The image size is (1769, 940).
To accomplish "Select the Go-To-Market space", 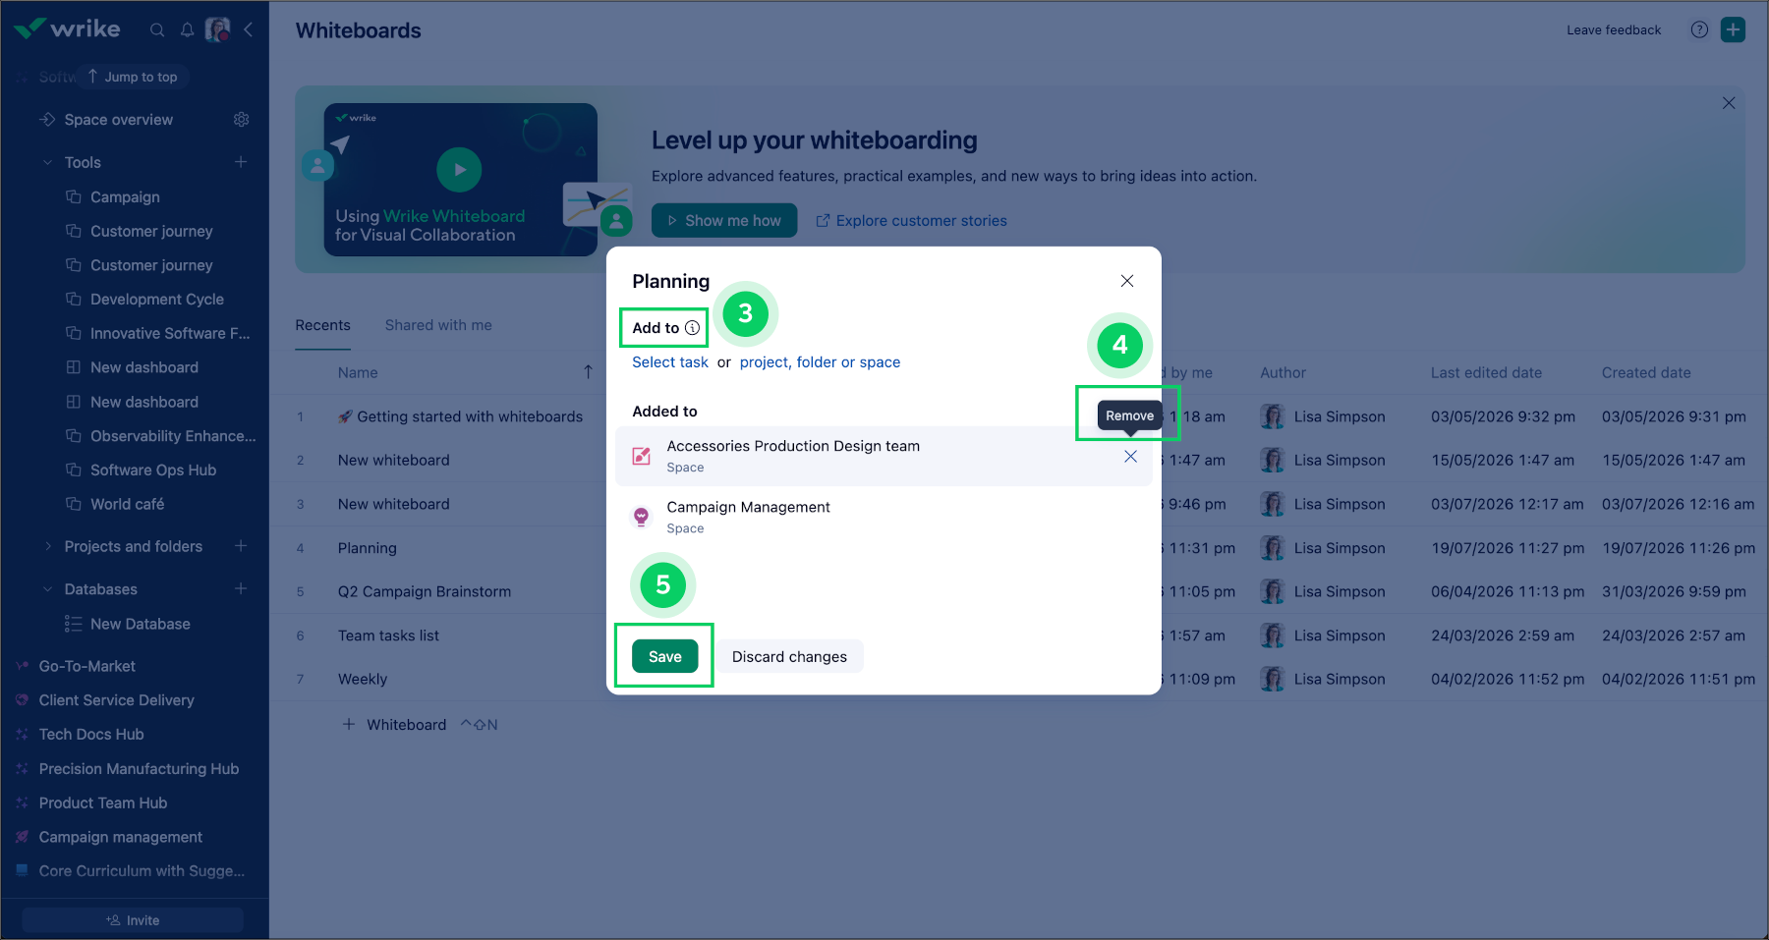I will point(87,666).
